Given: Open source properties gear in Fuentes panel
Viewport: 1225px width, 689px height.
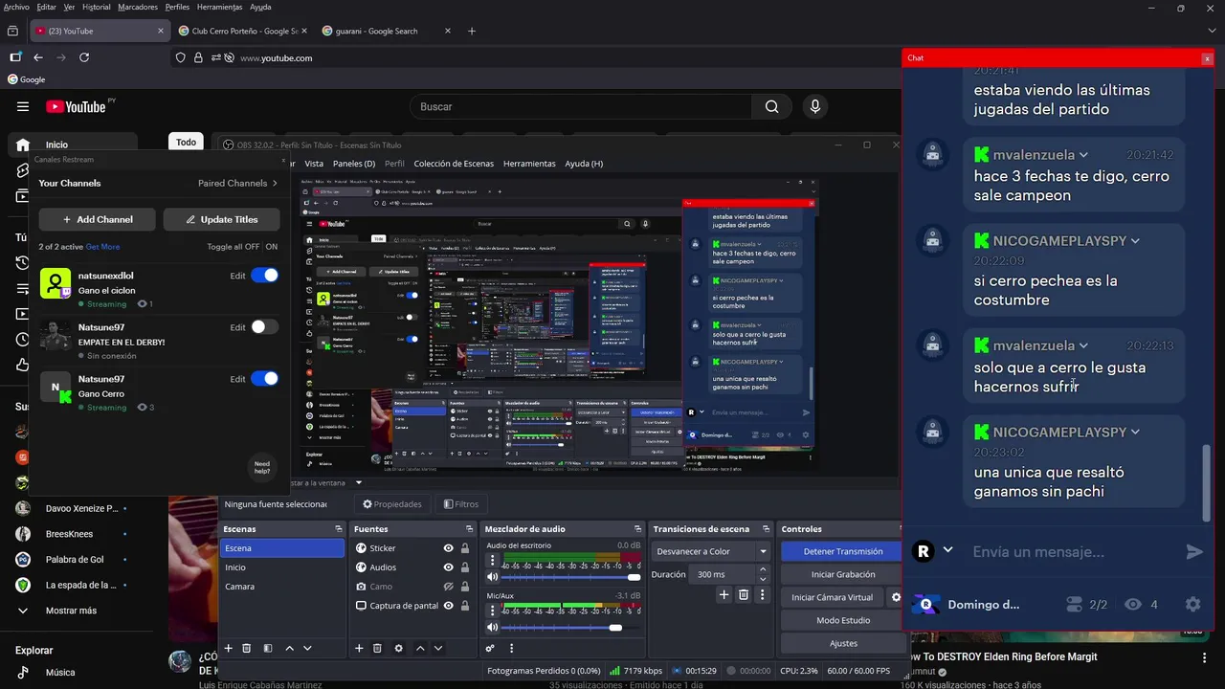Looking at the screenshot, I should 399,648.
